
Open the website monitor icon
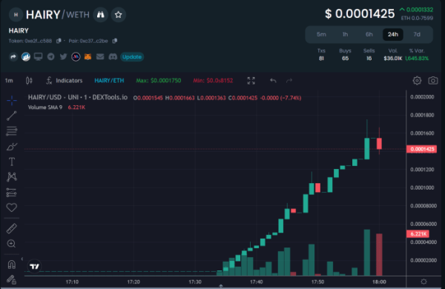coord(38,56)
